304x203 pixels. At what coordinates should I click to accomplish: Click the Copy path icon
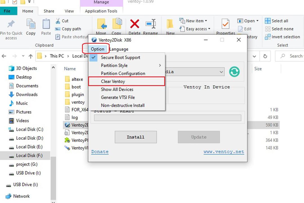(x=58, y=29)
